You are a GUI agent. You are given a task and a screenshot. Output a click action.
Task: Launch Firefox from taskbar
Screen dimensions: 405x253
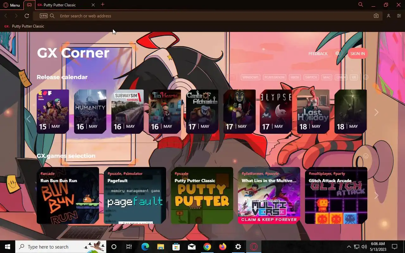point(223,247)
